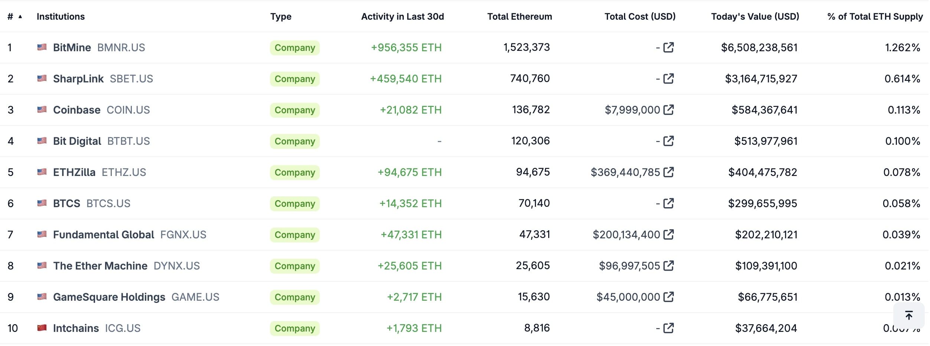
Task: Sort by Today's Value (USD) header
Action: pyautogui.click(x=755, y=17)
